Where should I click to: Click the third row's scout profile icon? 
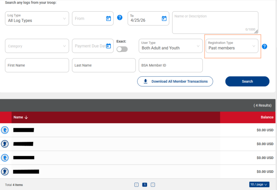(x=5, y=157)
